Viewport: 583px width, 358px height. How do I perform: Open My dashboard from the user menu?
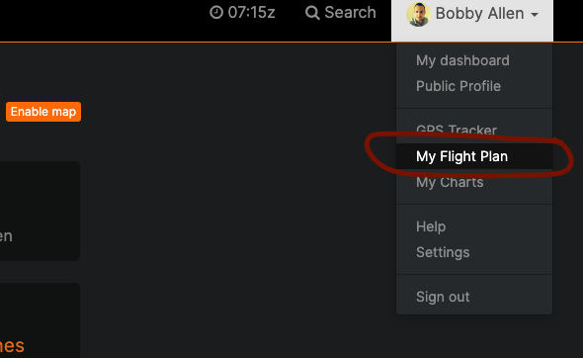462,60
